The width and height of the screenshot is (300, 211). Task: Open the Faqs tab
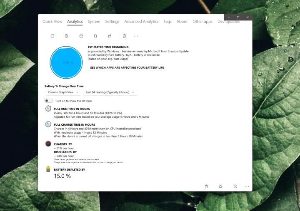167,22
